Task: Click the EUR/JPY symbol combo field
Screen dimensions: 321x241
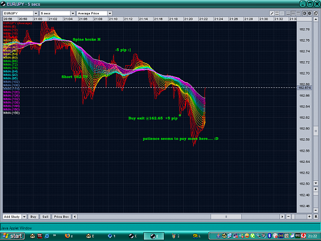Action: pos(18,13)
